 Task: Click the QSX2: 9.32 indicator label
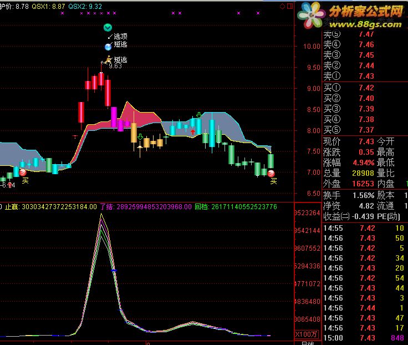85,7
